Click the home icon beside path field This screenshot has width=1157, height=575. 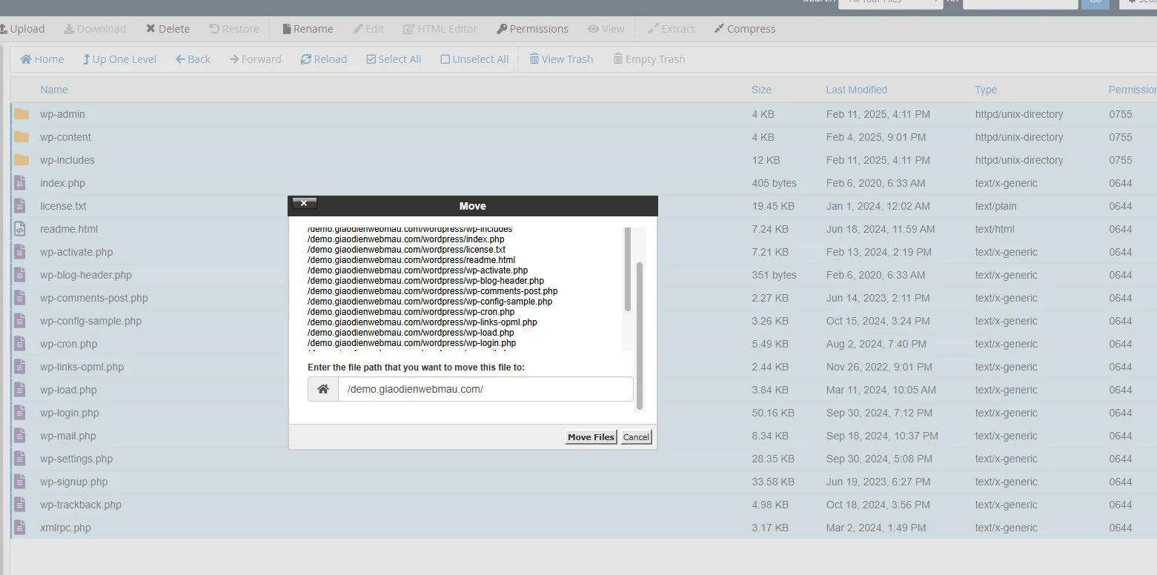coord(323,389)
